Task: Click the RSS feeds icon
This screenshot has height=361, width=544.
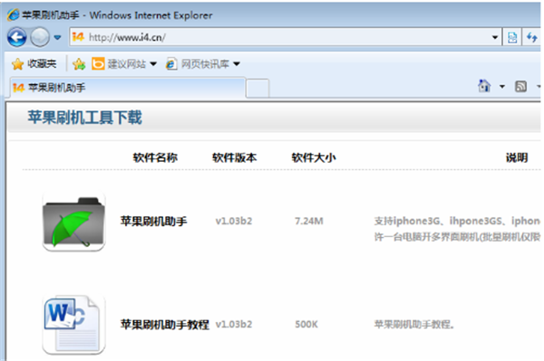Action: pos(520,86)
